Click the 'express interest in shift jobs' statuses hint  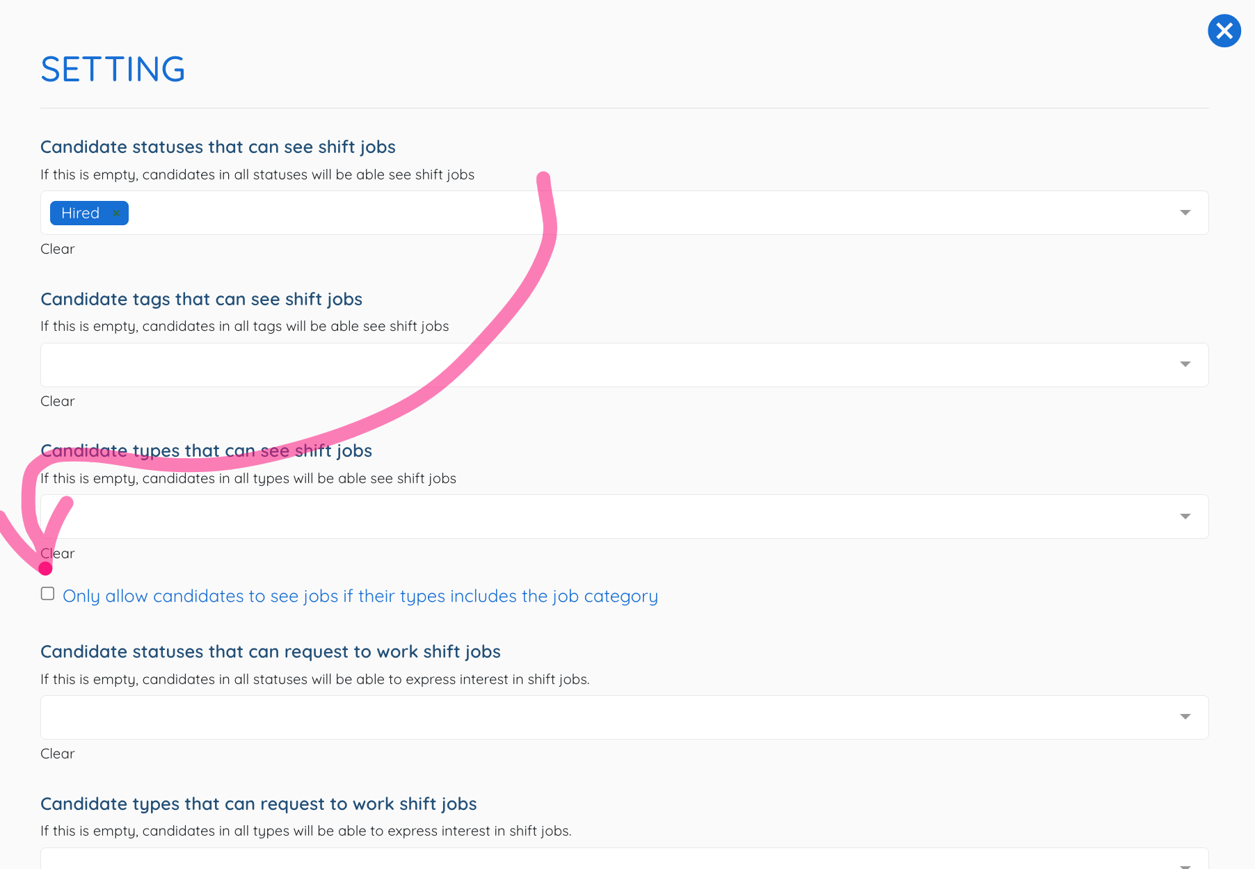[x=314, y=679]
